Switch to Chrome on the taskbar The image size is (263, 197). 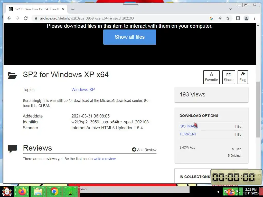[54, 191]
